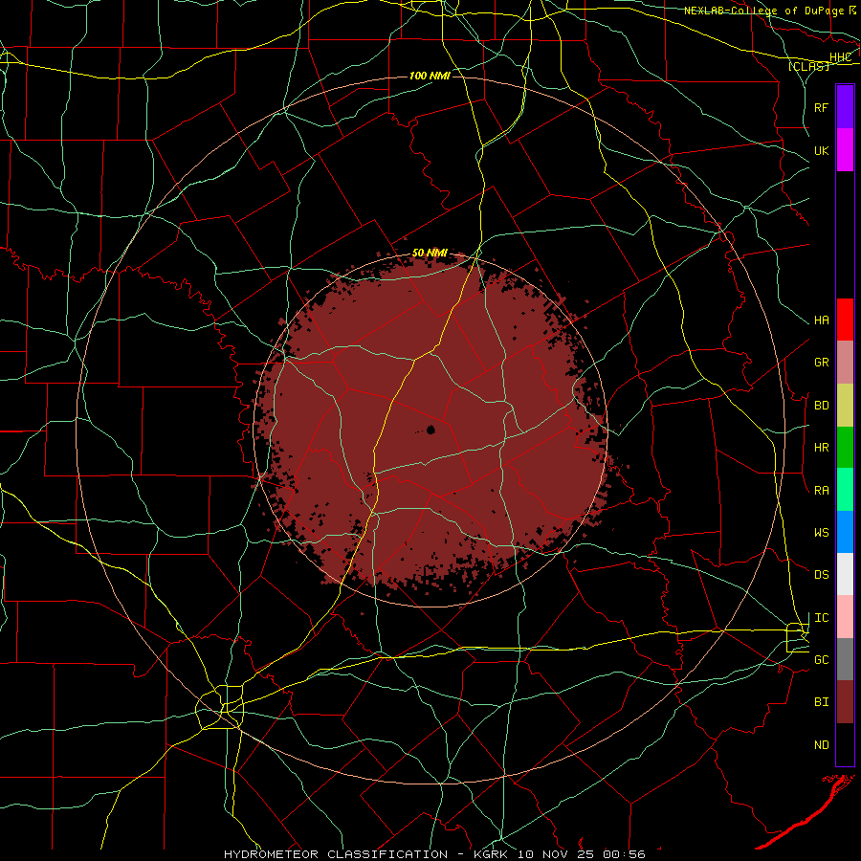Click the 100 NMI range ring label
Image resolution: width=861 pixels, height=861 pixels.
pyautogui.click(x=430, y=76)
